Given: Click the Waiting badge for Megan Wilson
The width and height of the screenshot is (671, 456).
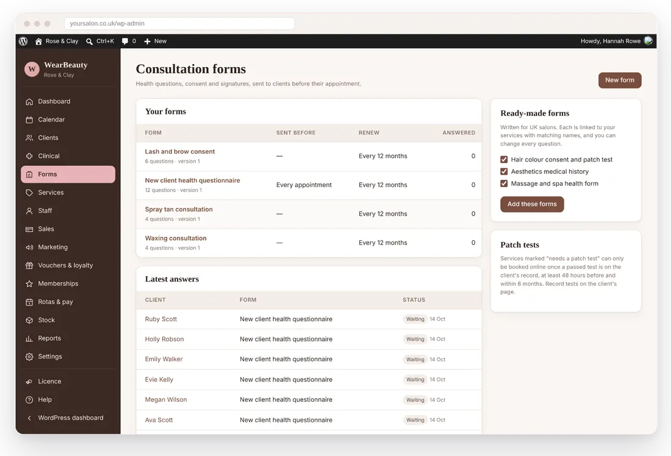Looking at the screenshot, I should tap(415, 400).
